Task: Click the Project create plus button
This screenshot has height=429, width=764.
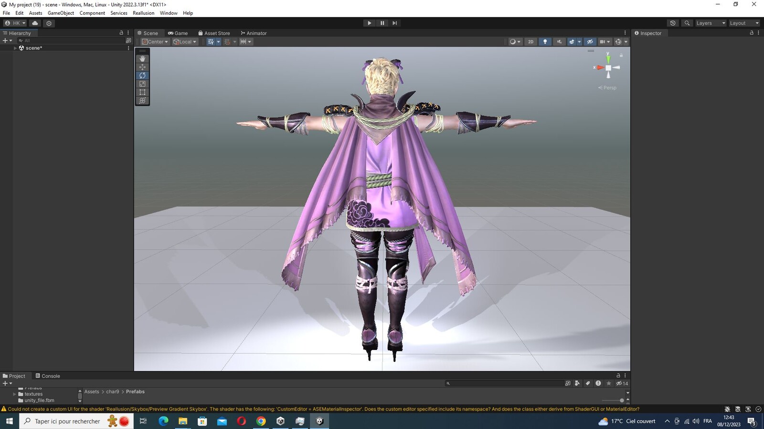Action: [x=5, y=383]
